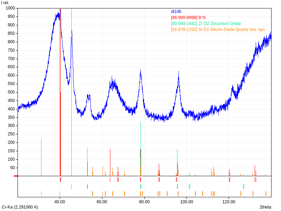Click the I rel. y-axis label

pos(6,3)
